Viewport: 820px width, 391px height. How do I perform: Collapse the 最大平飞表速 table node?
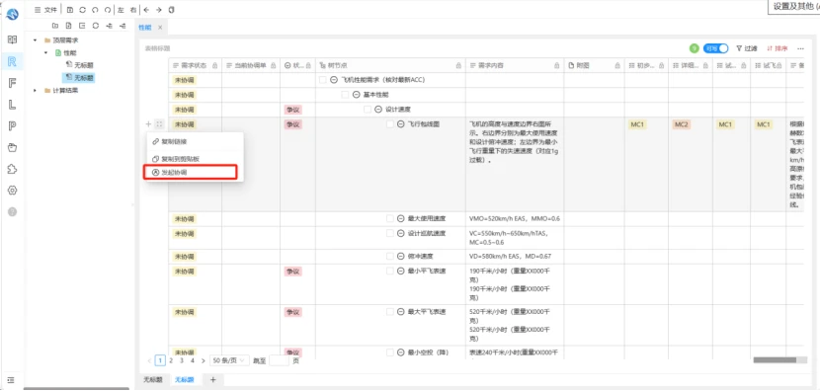(x=401, y=312)
